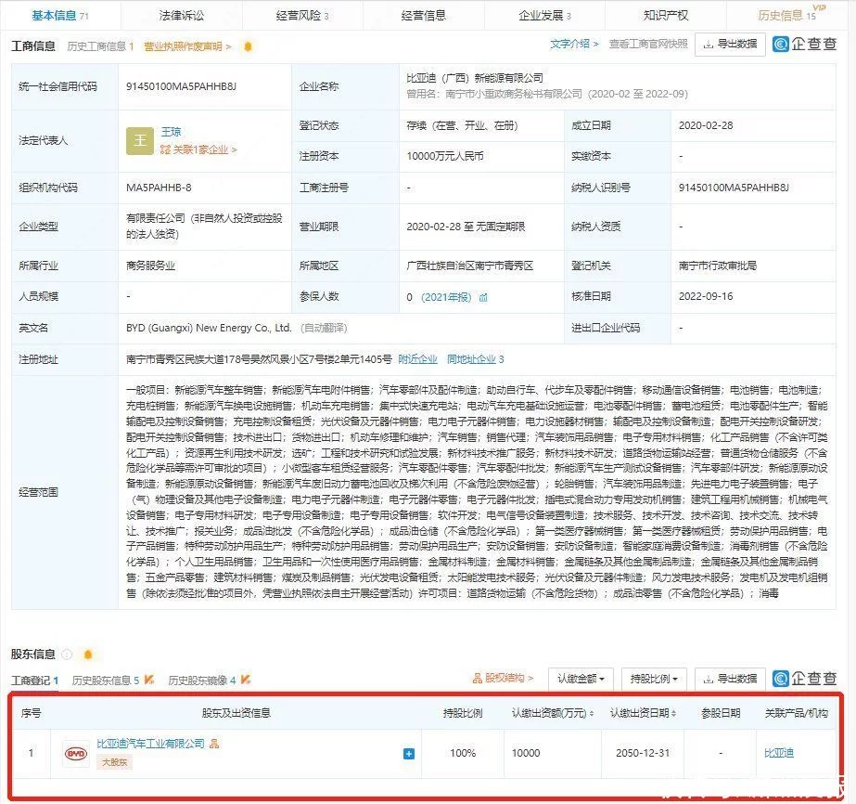Open 文字介绍 link
Screen dimensions: 856x804
pyautogui.click(x=574, y=44)
